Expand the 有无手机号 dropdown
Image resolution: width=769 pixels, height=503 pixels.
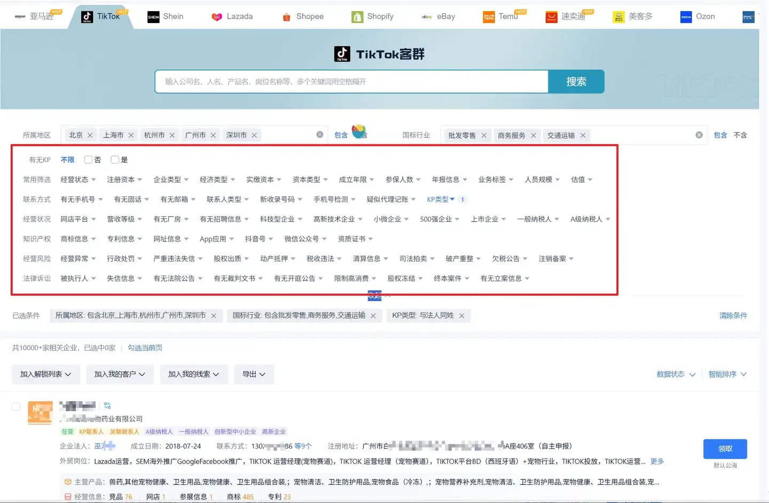82,199
